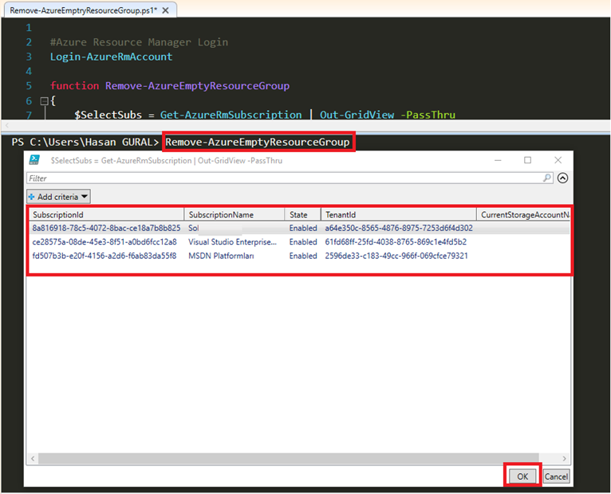Close the Out-GridView dialog window
Screen dimensions: 611x494
pyautogui.click(x=558, y=160)
